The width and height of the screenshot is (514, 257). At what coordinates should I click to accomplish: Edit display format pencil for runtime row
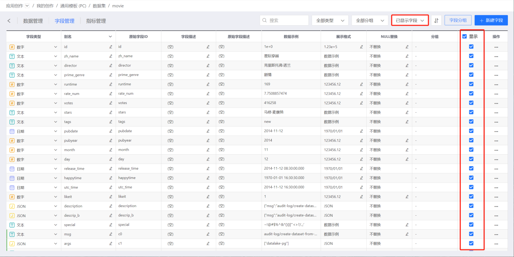[x=361, y=84]
